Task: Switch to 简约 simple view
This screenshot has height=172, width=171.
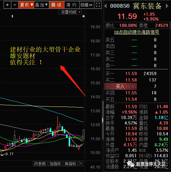Action: coord(71,5)
